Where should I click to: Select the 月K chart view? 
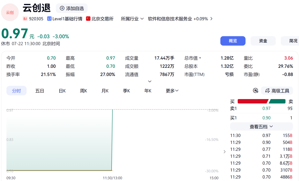(105, 91)
